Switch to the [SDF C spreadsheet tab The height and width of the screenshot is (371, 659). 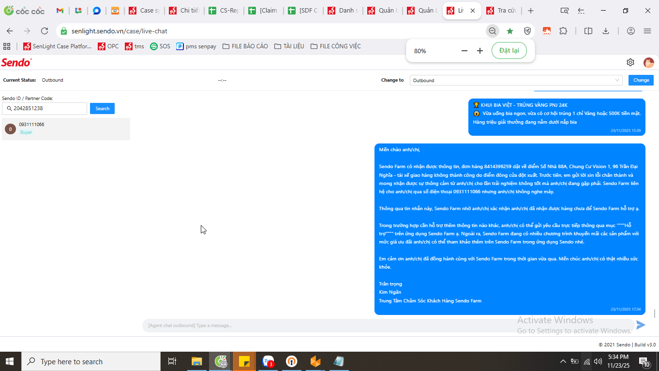pyautogui.click(x=302, y=11)
